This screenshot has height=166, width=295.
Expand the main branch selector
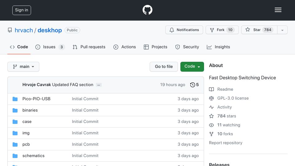click(23, 67)
